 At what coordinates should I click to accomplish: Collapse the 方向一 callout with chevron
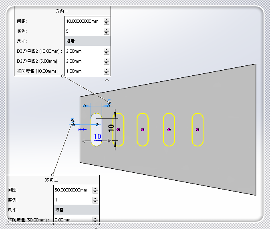point(107,80)
